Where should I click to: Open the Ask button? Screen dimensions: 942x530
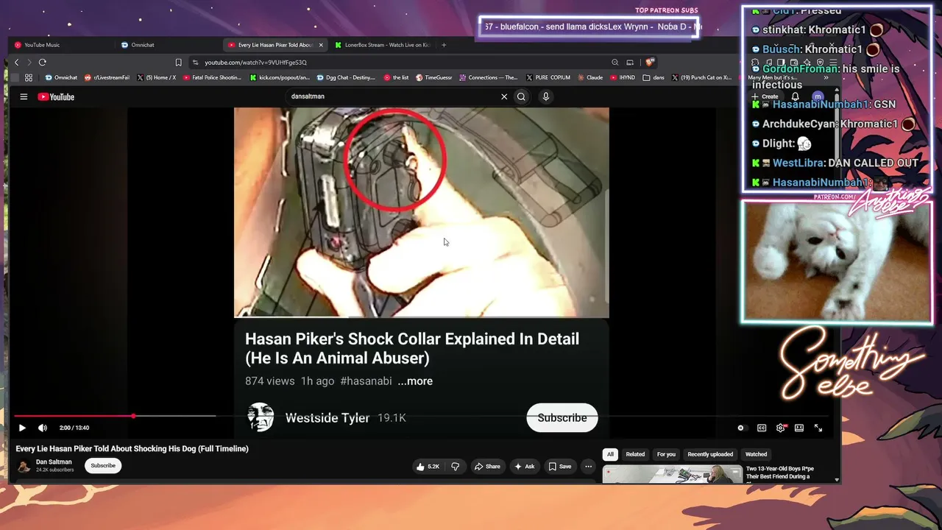(x=525, y=466)
